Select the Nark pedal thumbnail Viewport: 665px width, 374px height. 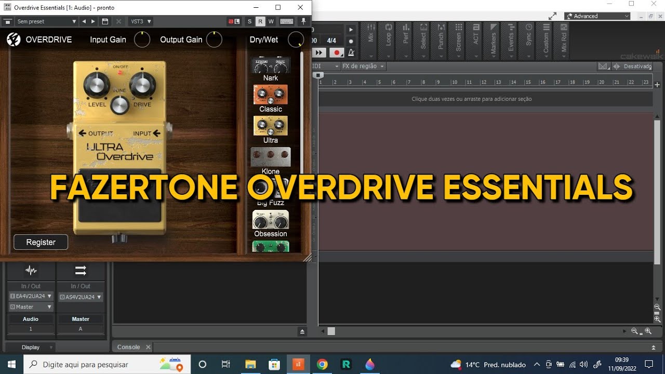point(271,65)
